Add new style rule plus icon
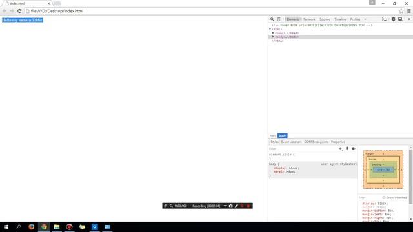Screen dimensions: 413x232 click(x=341, y=149)
